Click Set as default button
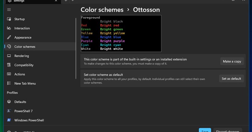252x132 pixels. pos(231,79)
